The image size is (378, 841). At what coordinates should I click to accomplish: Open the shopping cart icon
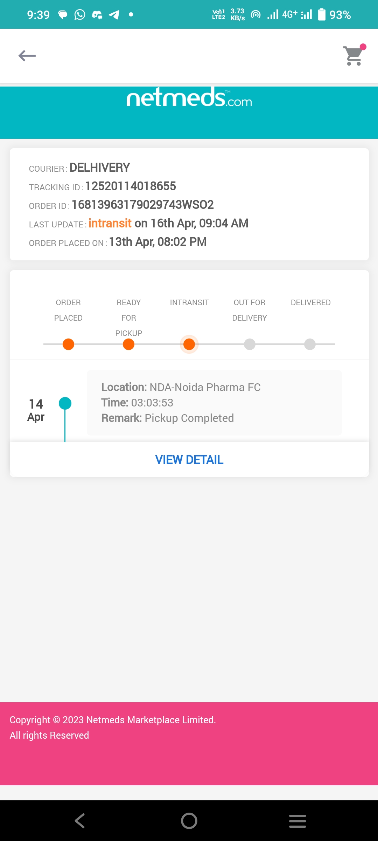[354, 55]
